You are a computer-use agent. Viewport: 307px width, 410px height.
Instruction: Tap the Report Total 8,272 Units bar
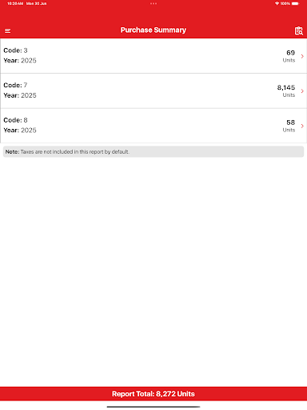(x=153, y=394)
